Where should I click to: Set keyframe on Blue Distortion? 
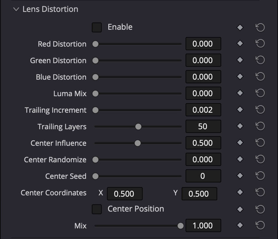(x=240, y=77)
